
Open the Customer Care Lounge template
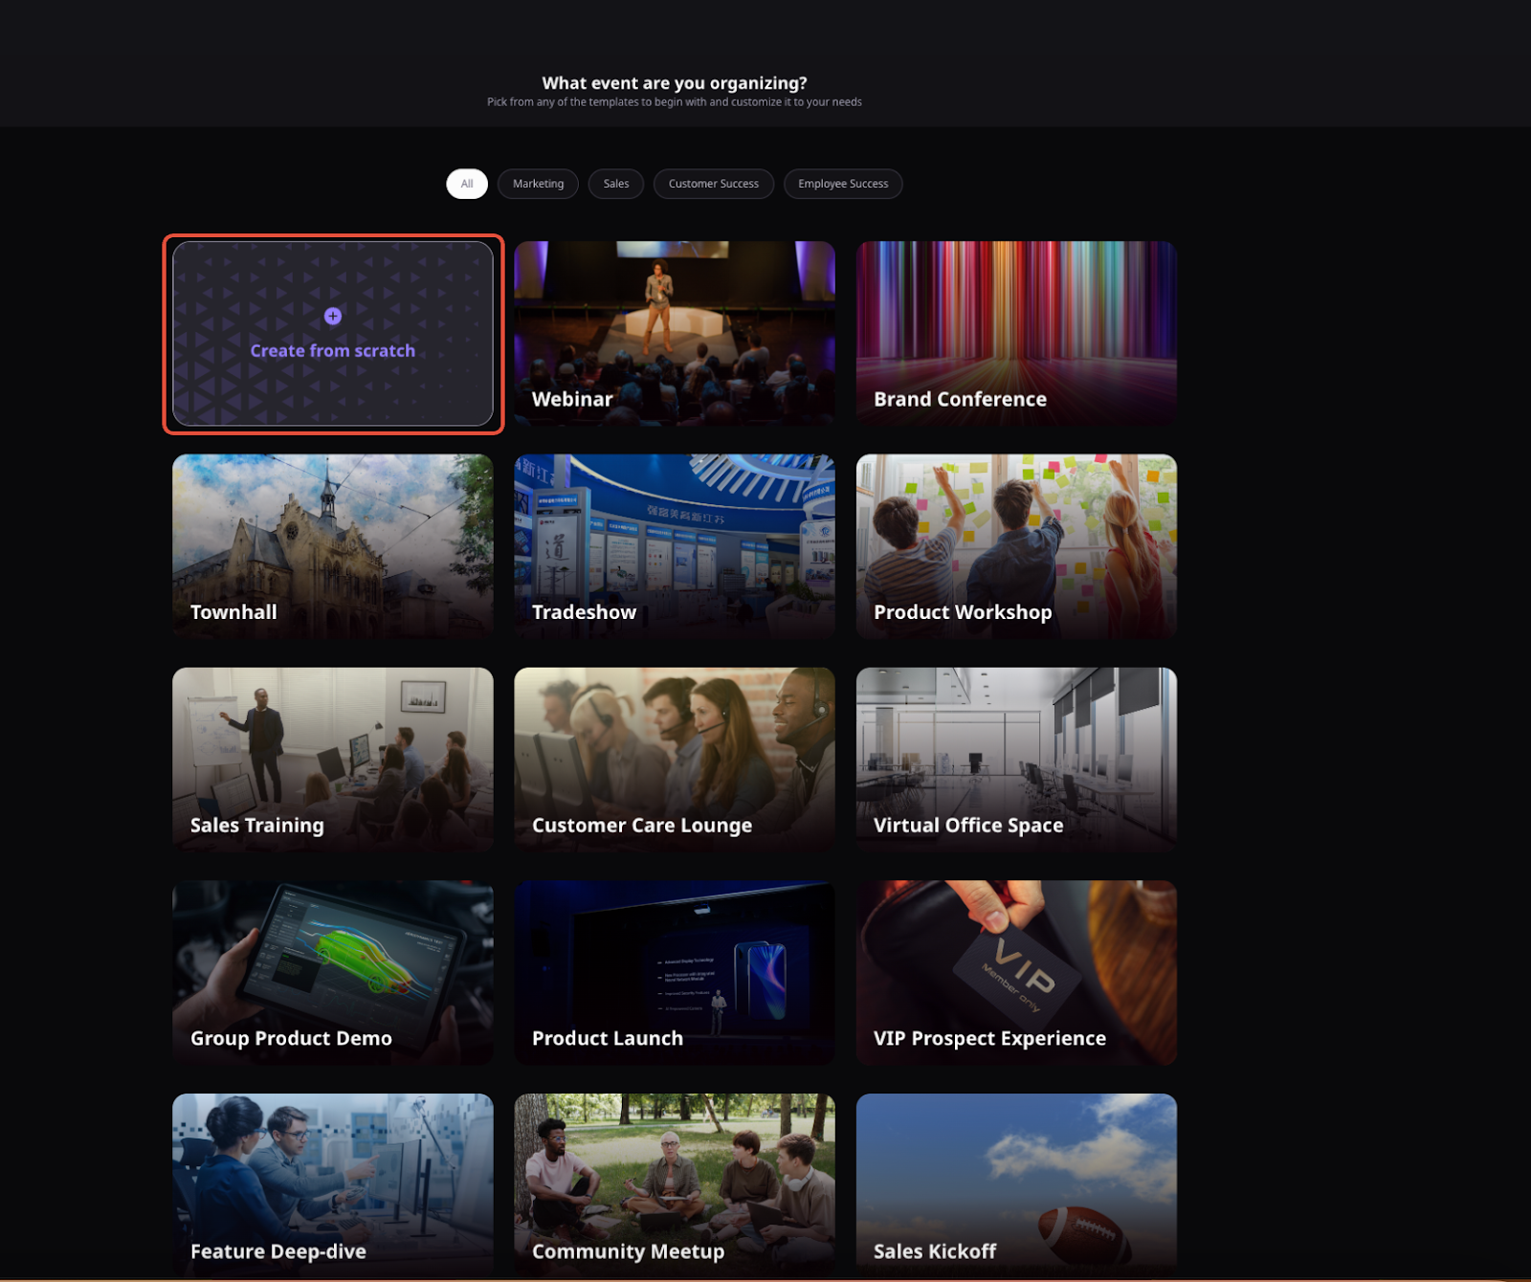click(x=675, y=759)
